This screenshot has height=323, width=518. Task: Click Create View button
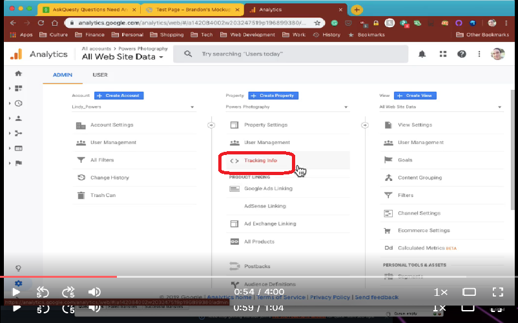click(415, 96)
